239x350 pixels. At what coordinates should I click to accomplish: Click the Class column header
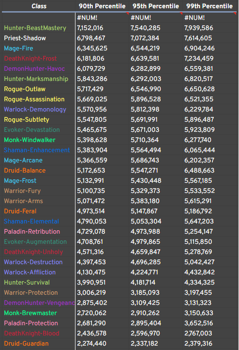(39, 6)
